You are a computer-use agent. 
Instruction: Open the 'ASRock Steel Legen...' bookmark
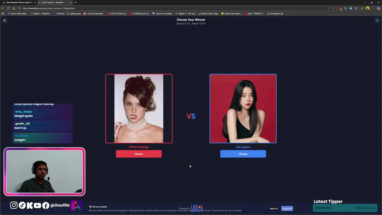click(231, 13)
